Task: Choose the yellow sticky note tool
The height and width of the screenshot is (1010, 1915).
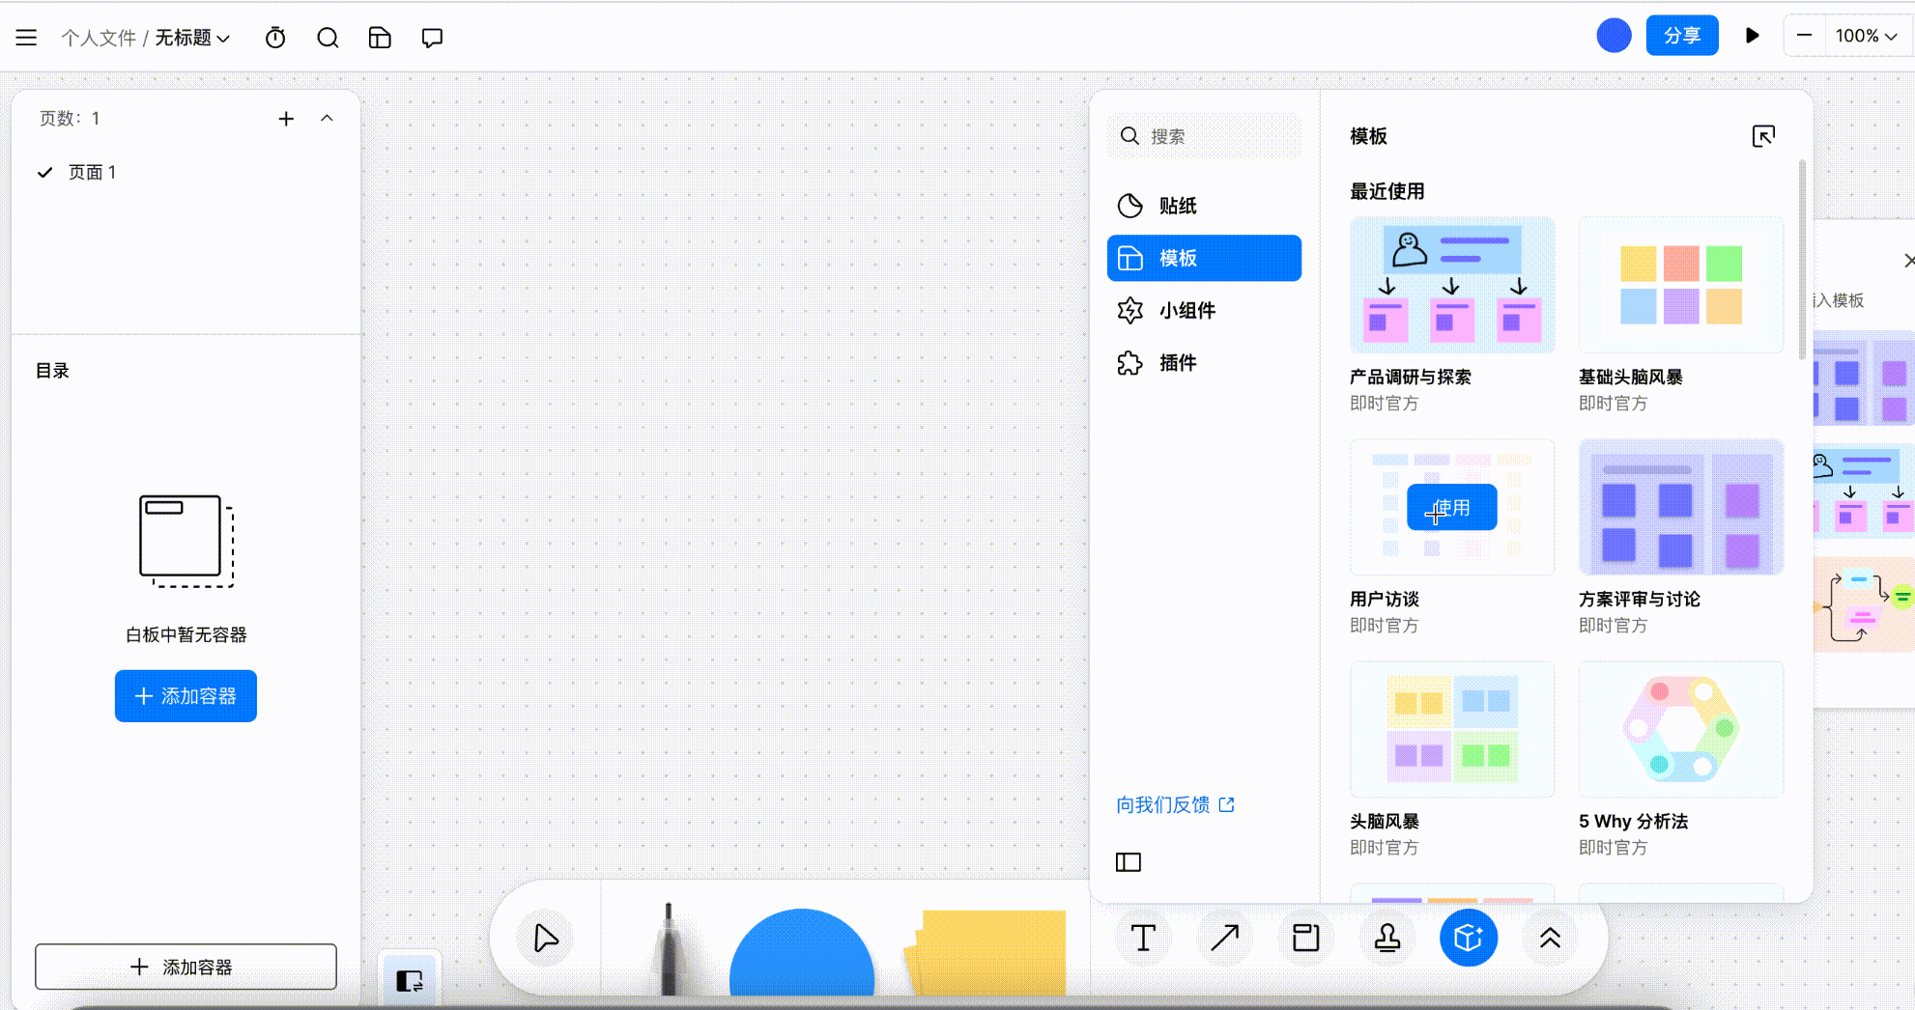Action: coord(987,952)
